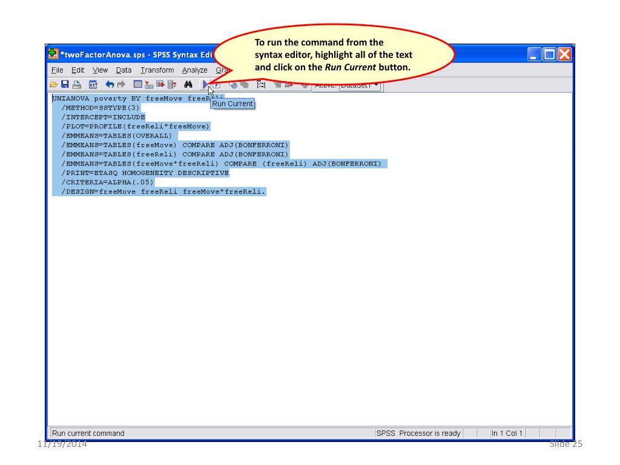
Task: Click the EMMEANS TABLES(freeMove*freeReli) line
Action: 222,163
